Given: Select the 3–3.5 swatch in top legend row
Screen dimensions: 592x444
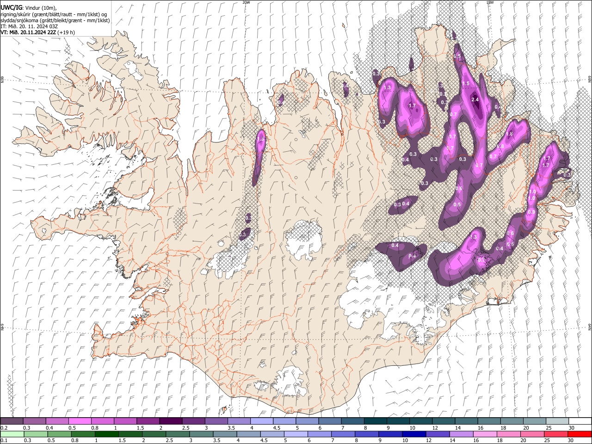Looking at the screenshot, I should [216, 421].
